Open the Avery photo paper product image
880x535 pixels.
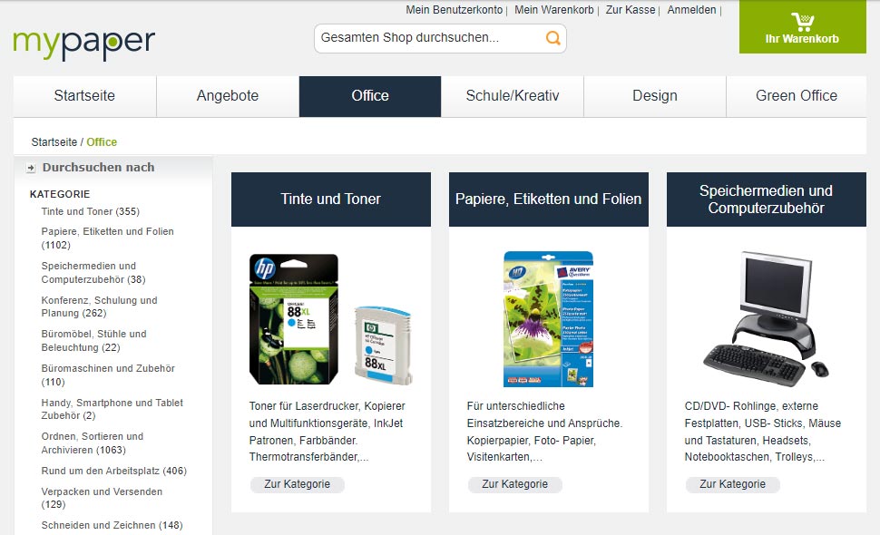(548, 319)
